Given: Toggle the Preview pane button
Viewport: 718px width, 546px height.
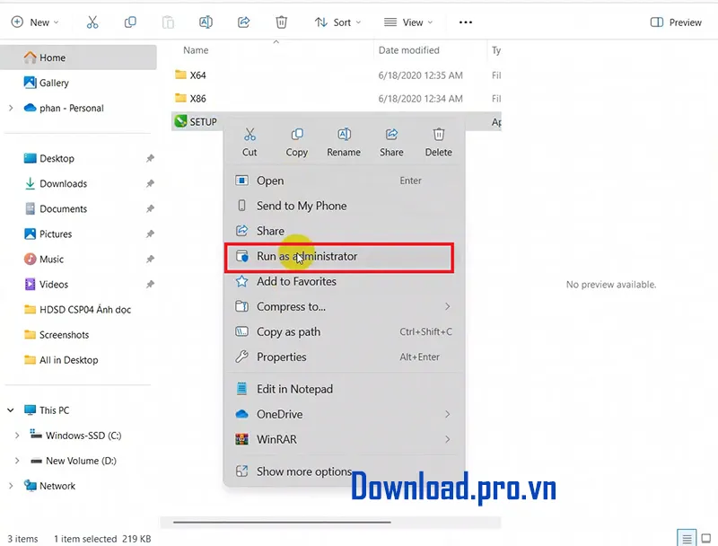Looking at the screenshot, I should point(676,22).
